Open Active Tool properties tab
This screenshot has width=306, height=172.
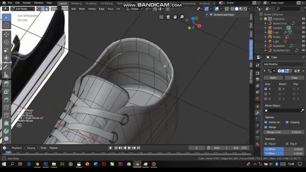tap(258, 65)
